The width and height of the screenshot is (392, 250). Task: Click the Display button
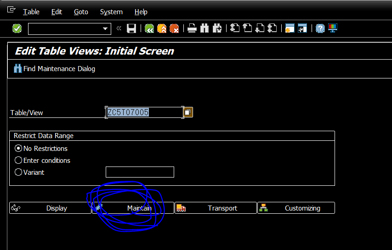(50, 208)
